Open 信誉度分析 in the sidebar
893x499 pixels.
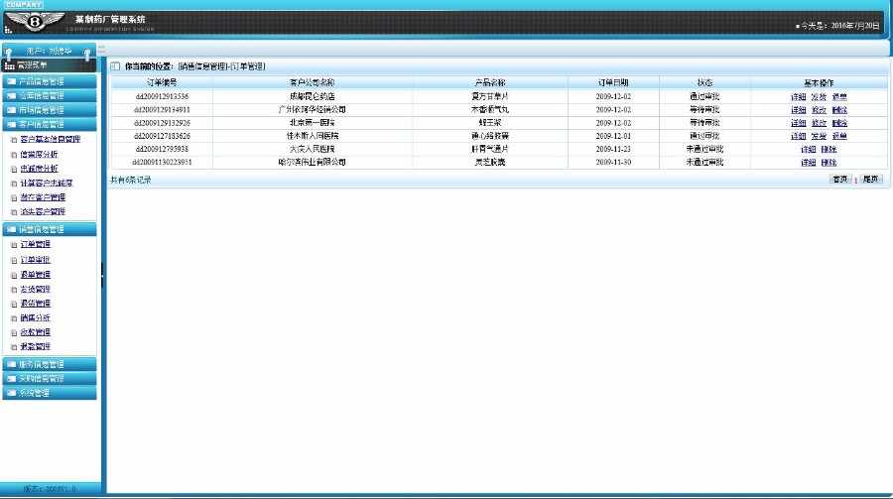coord(39,155)
